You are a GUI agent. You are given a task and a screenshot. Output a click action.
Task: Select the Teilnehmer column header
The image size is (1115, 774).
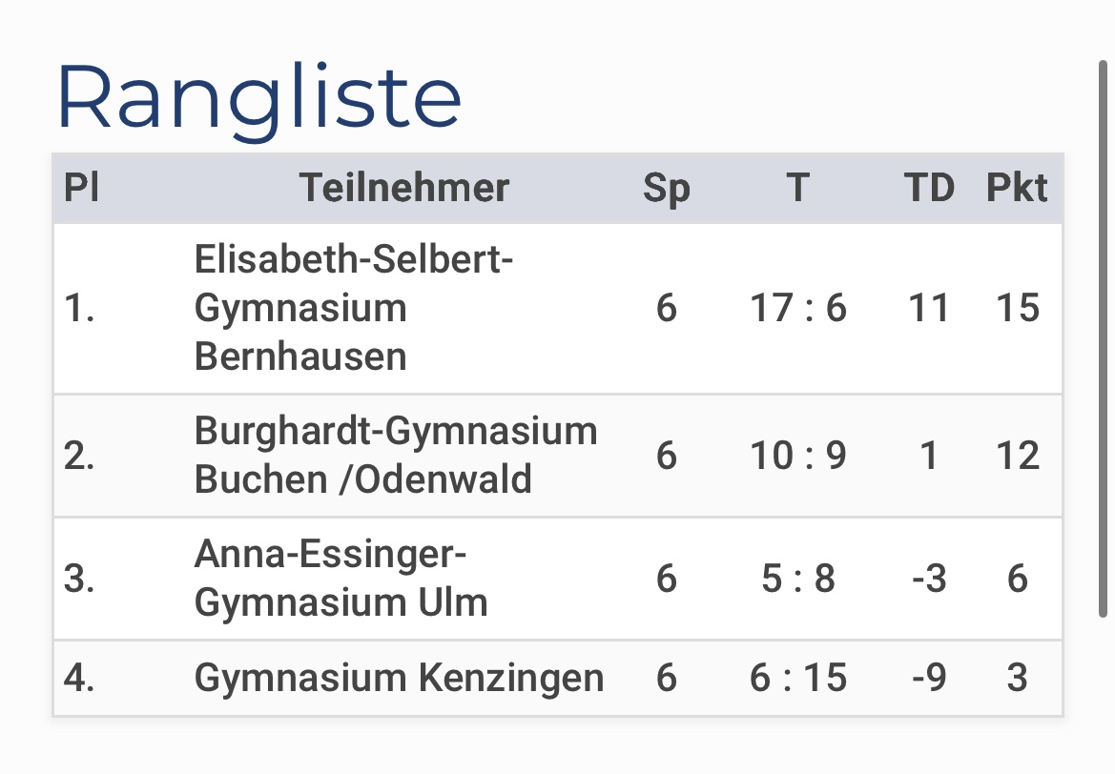(x=403, y=189)
